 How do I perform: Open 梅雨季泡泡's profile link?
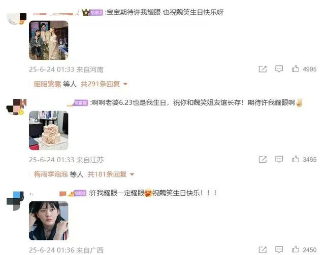pos(51,174)
